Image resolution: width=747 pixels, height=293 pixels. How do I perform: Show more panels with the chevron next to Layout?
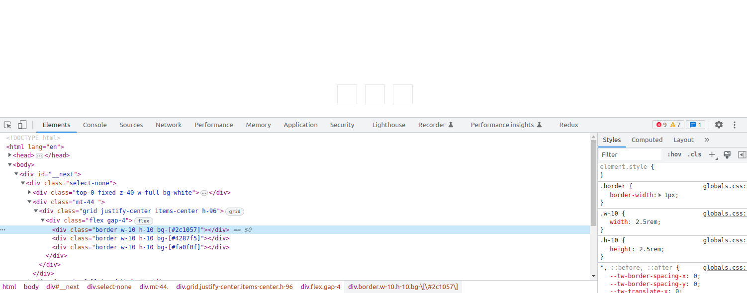coord(707,140)
